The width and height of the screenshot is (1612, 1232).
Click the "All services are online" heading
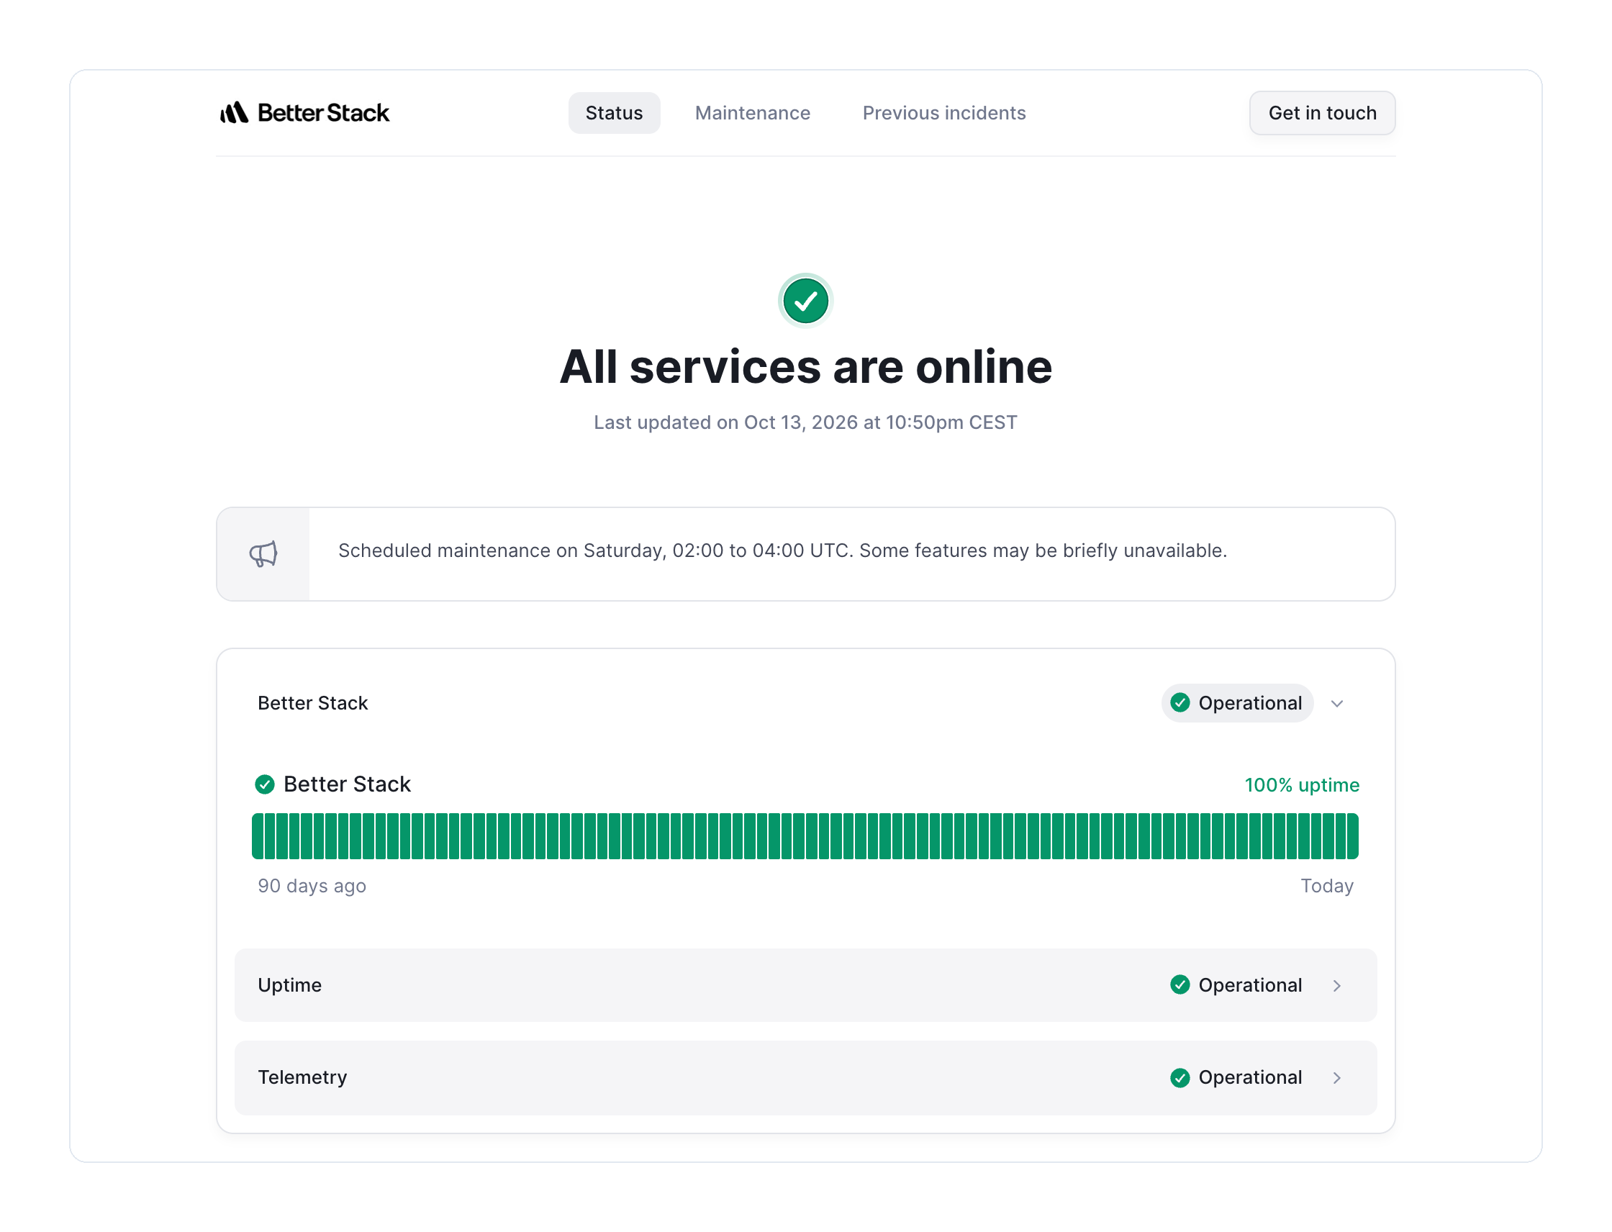tap(805, 366)
